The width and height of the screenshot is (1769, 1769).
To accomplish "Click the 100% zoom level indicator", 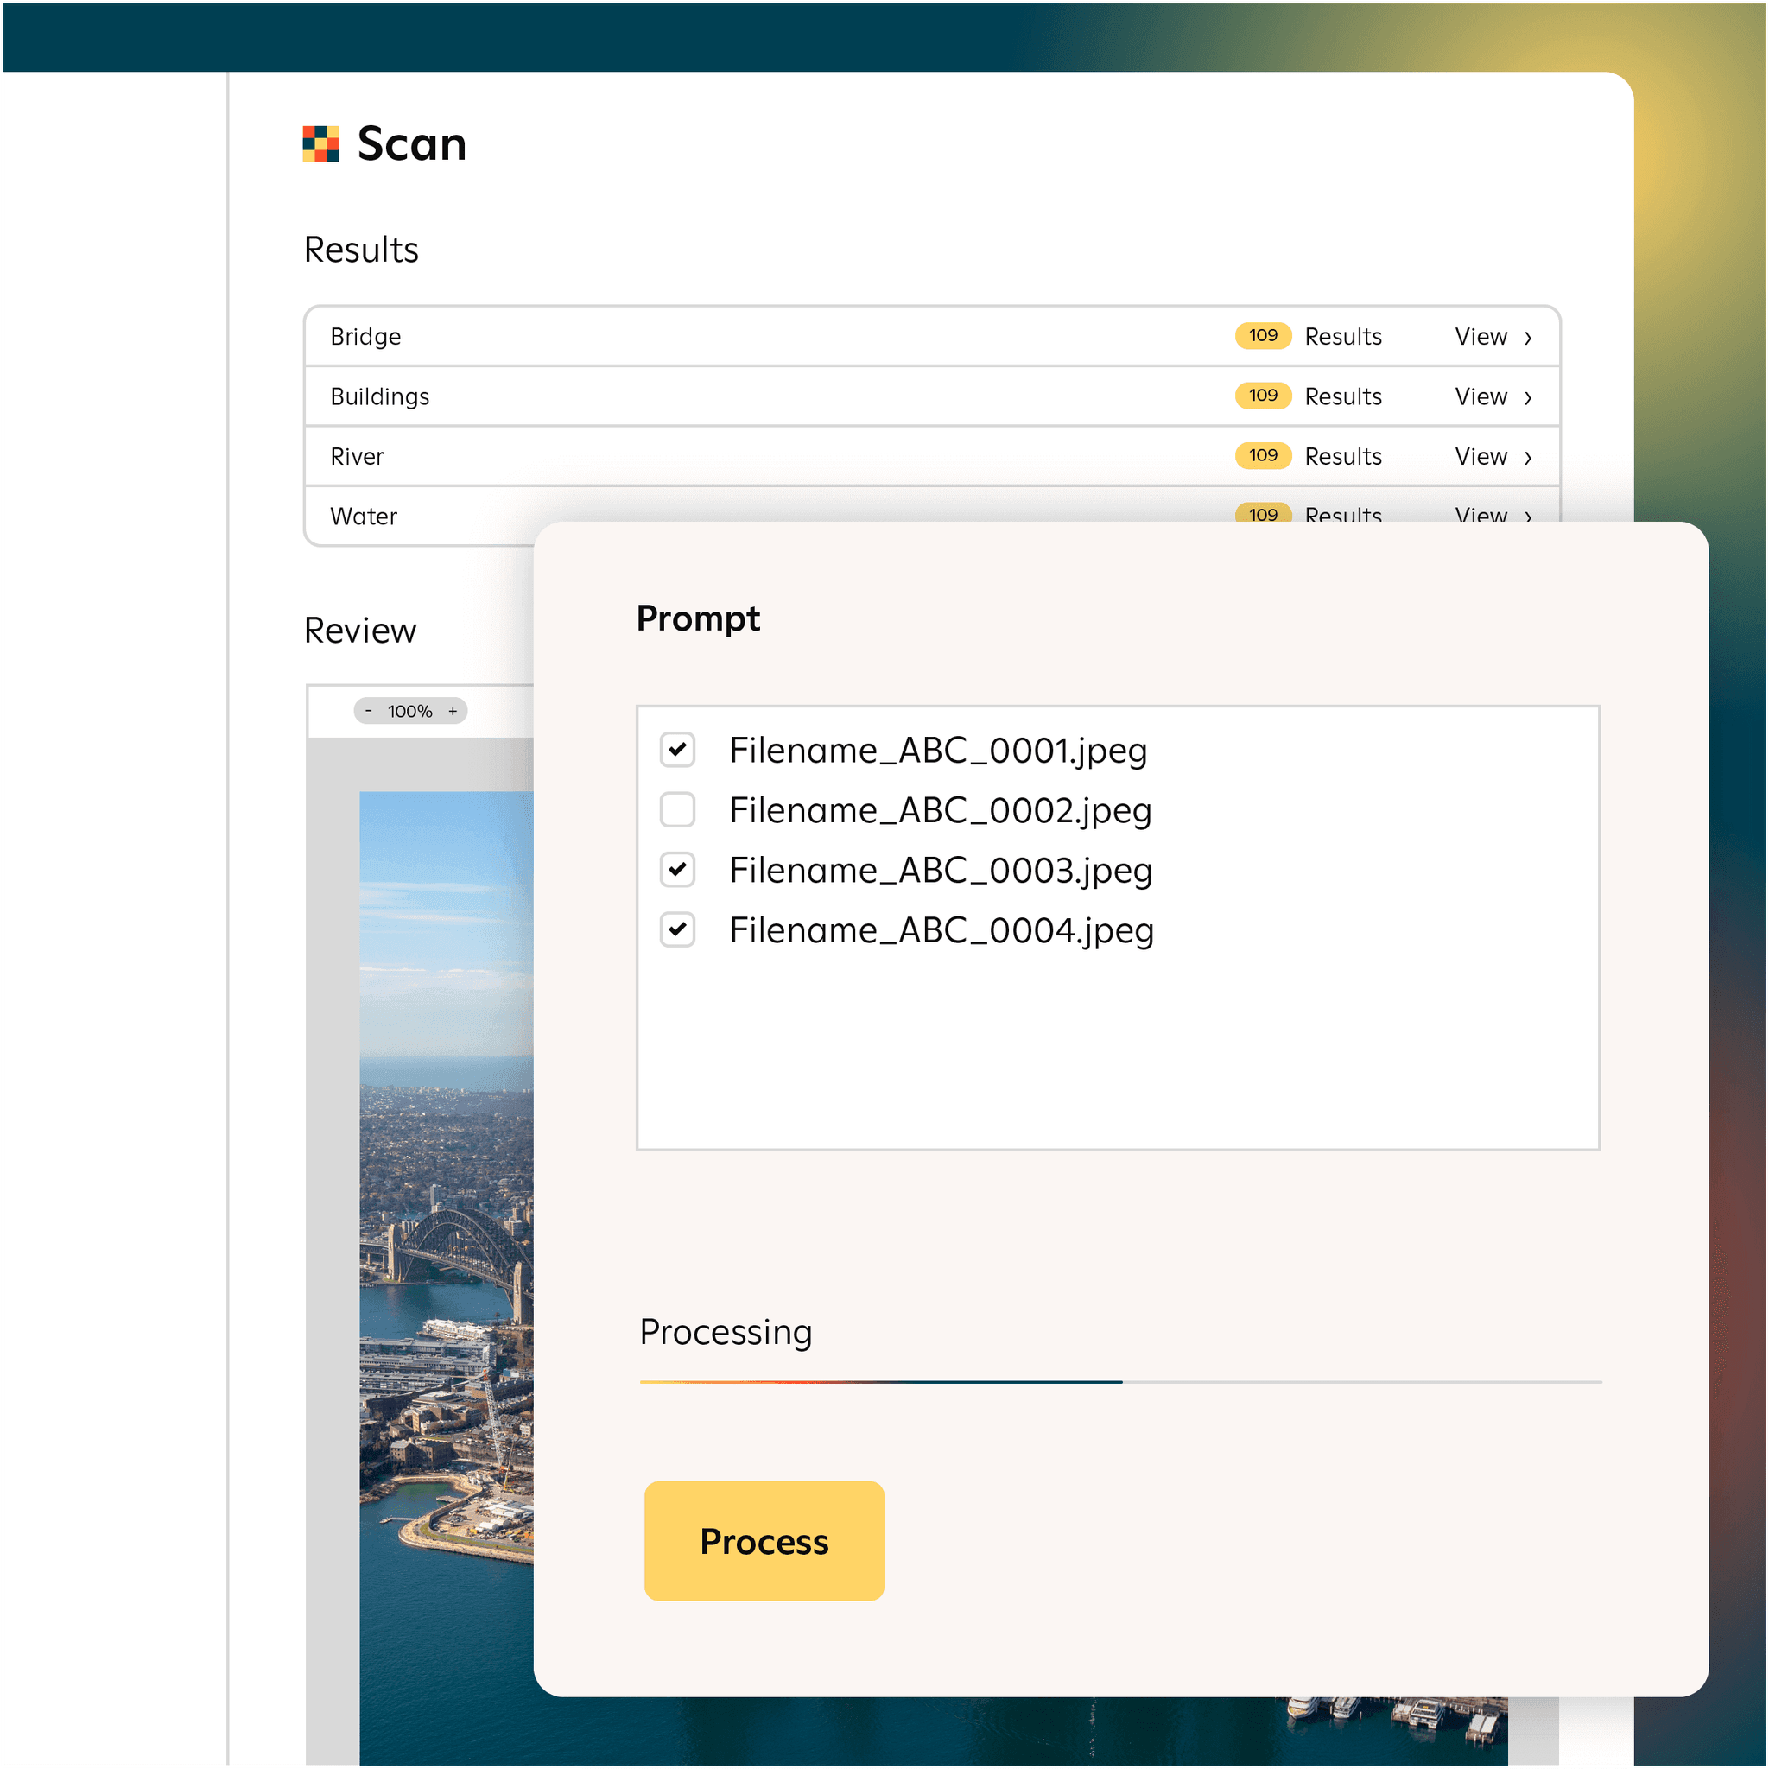I will [410, 712].
